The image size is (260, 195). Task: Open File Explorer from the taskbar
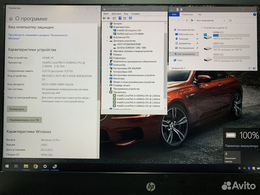[x=26, y=166]
